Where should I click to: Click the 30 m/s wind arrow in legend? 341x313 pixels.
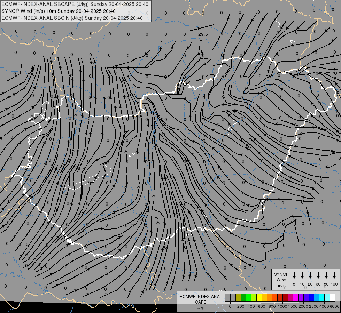point(318,275)
